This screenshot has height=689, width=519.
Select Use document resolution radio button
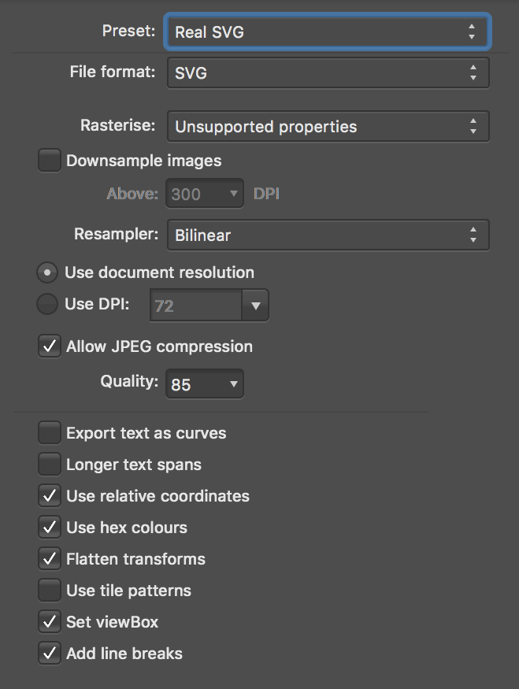[47, 273]
